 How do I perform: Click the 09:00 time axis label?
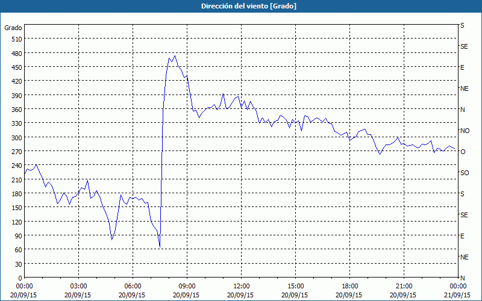[x=187, y=287]
